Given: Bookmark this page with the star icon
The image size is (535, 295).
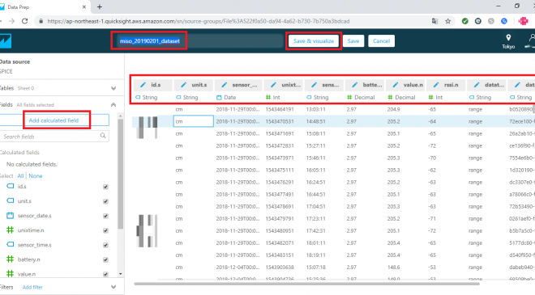Looking at the screenshot, I should (447, 21).
